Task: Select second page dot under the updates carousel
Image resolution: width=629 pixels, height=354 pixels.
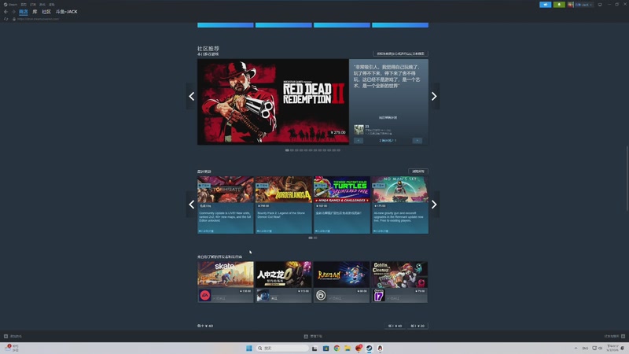Action: tap(315, 238)
